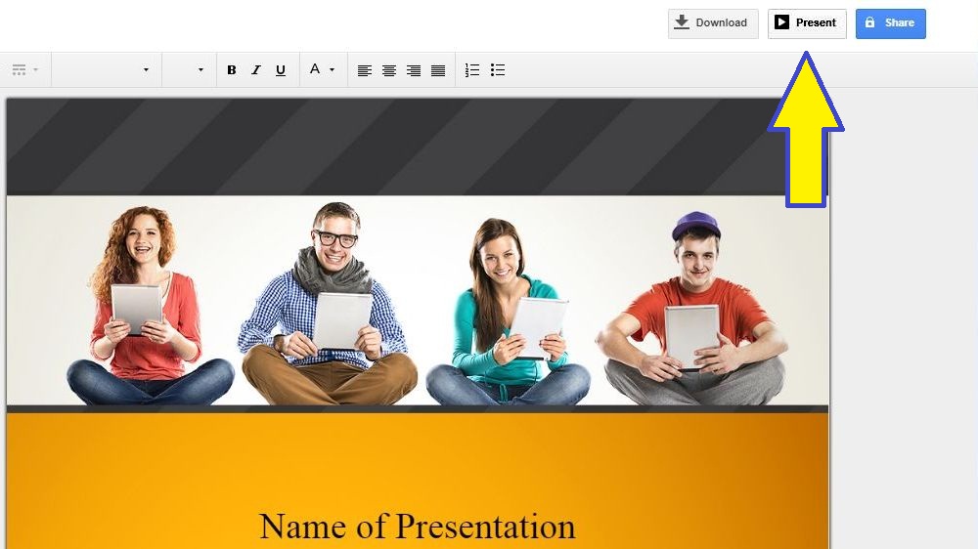Center align the text
The width and height of the screenshot is (978, 549).
pos(389,70)
